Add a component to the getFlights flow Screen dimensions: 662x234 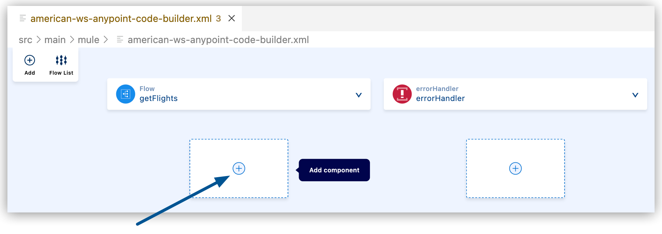click(x=239, y=169)
